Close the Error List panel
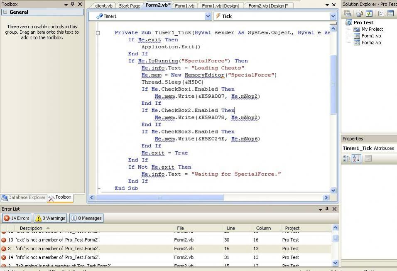This screenshot has width=397, height=271. [x=334, y=209]
